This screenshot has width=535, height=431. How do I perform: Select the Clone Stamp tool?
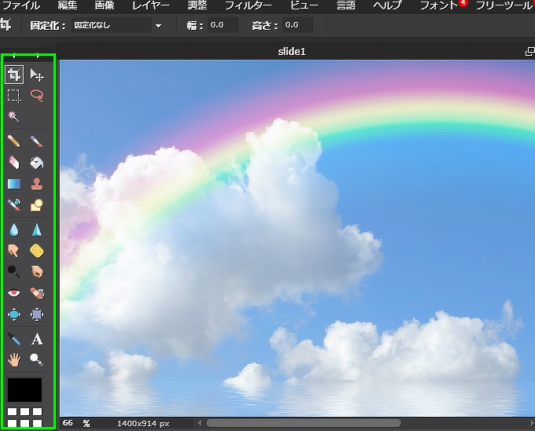(37, 184)
